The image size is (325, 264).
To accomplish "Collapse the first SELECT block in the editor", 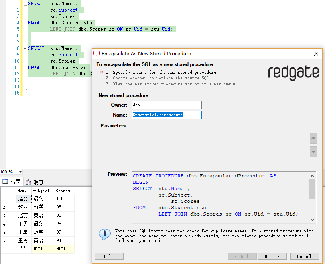I will pyautogui.click(x=25, y=4).
